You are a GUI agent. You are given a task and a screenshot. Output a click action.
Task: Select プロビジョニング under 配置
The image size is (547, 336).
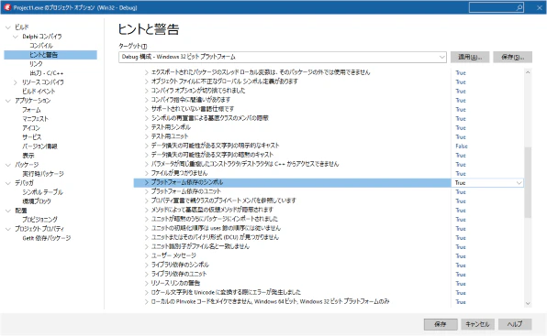[x=39, y=220]
